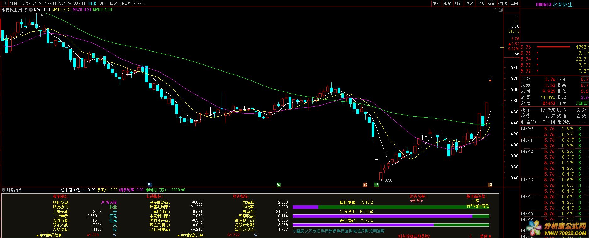Click the 总市值(亿): 19.39 readout
Screen dimensions: 589x238
pos(78,190)
